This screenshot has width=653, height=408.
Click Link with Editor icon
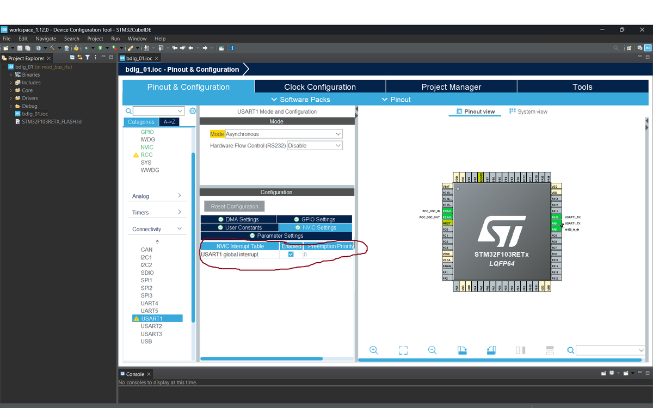[80, 58]
